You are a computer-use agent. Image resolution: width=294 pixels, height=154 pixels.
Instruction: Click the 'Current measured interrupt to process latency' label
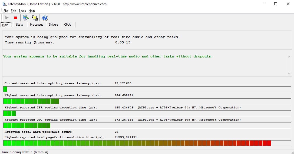(x=53, y=83)
